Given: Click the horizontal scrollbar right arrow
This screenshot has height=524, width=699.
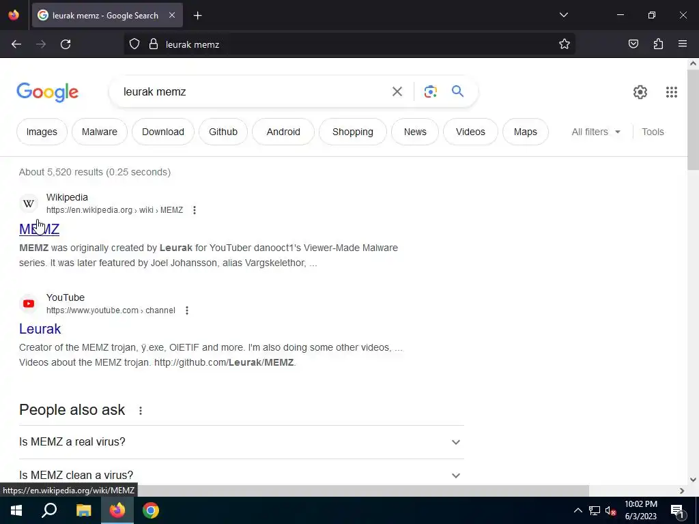Looking at the screenshot, I should [682, 491].
